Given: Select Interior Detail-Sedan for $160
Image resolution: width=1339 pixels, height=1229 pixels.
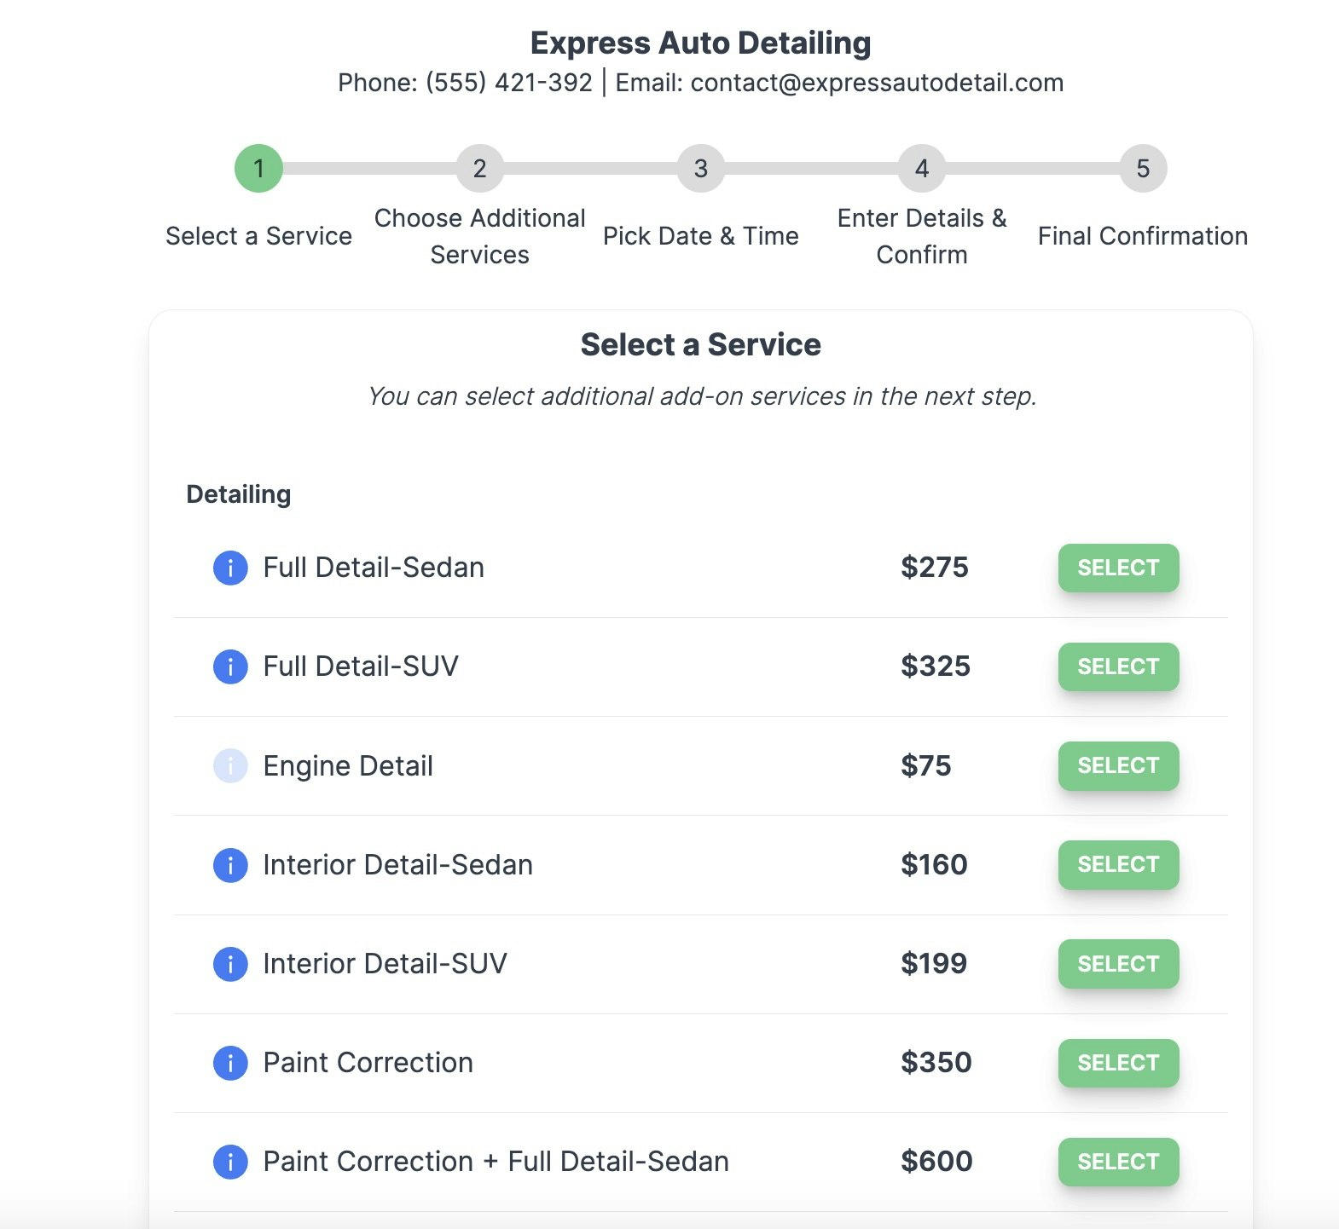Looking at the screenshot, I should (x=1118, y=865).
